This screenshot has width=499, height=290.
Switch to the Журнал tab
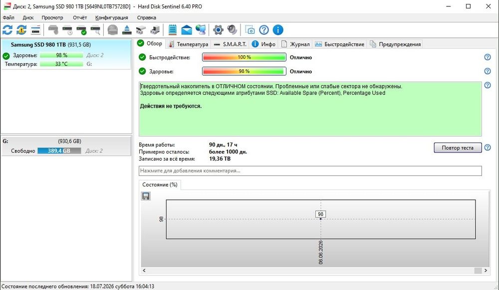coord(295,44)
